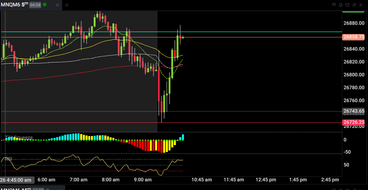Click the green horizontal line near 26866
This screenshot has height=190, width=368.
point(171,32)
